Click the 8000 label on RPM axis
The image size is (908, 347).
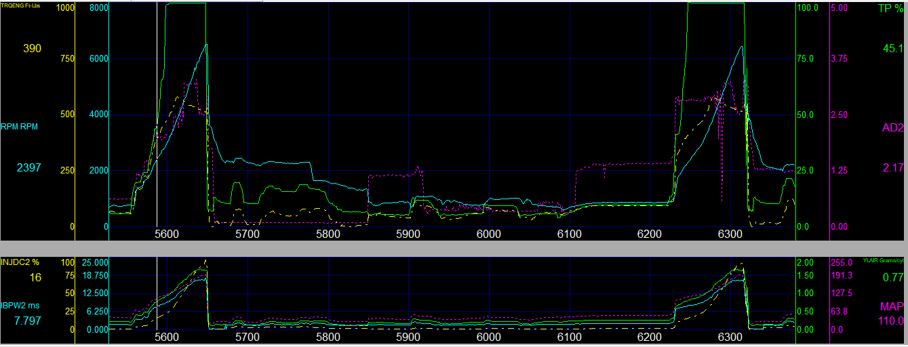click(98, 8)
